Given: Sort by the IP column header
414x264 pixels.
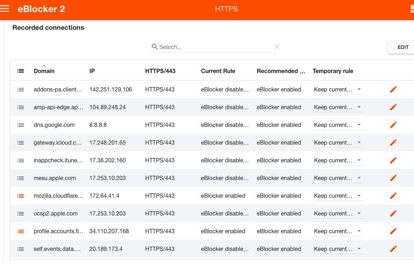Looking at the screenshot, I should click(92, 71).
